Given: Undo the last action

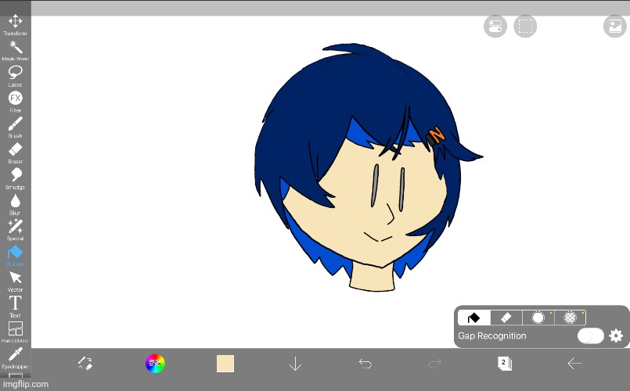Looking at the screenshot, I should point(365,363).
